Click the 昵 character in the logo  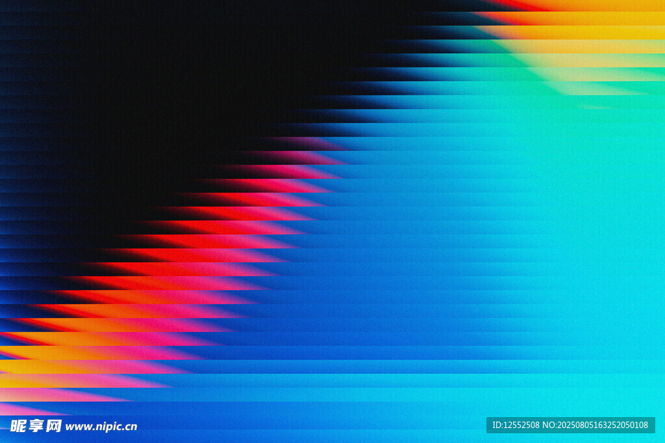point(18,426)
